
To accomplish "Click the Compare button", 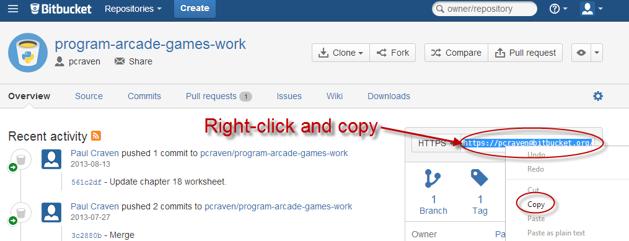I will pyautogui.click(x=456, y=53).
